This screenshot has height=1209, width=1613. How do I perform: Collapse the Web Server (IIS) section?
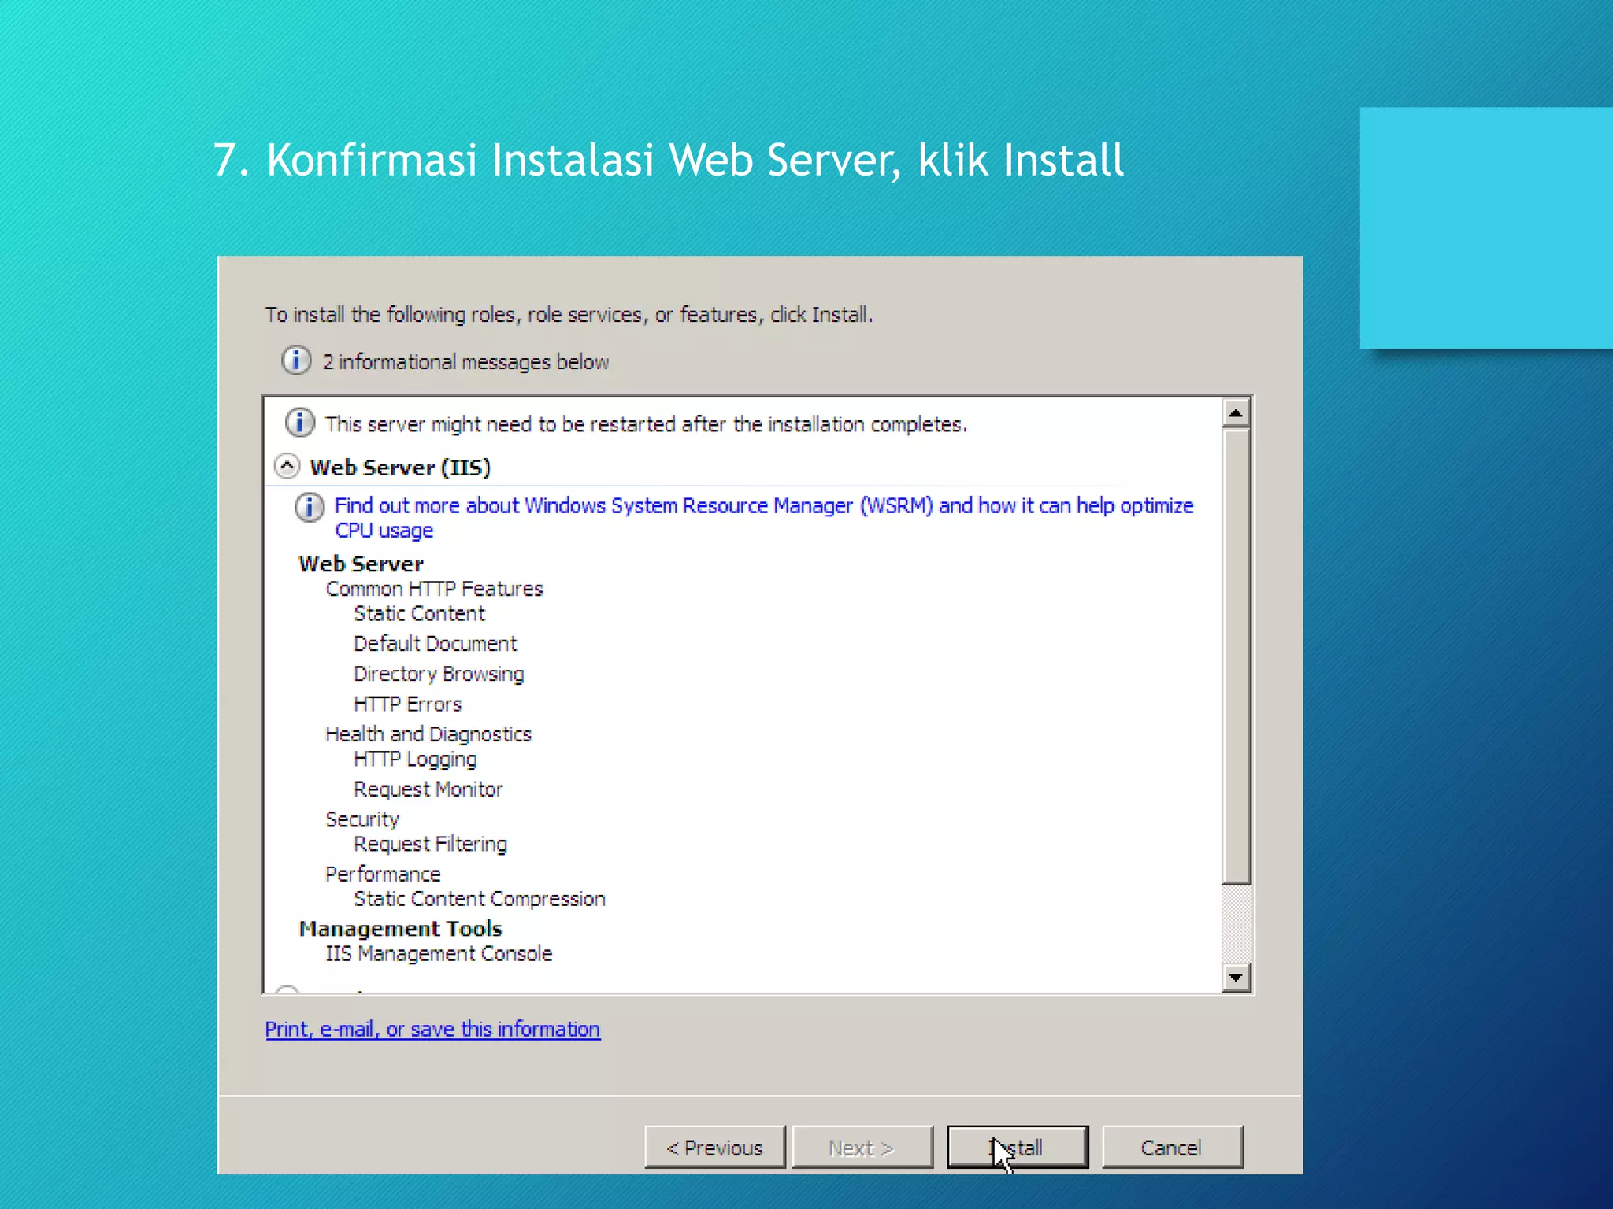[287, 466]
